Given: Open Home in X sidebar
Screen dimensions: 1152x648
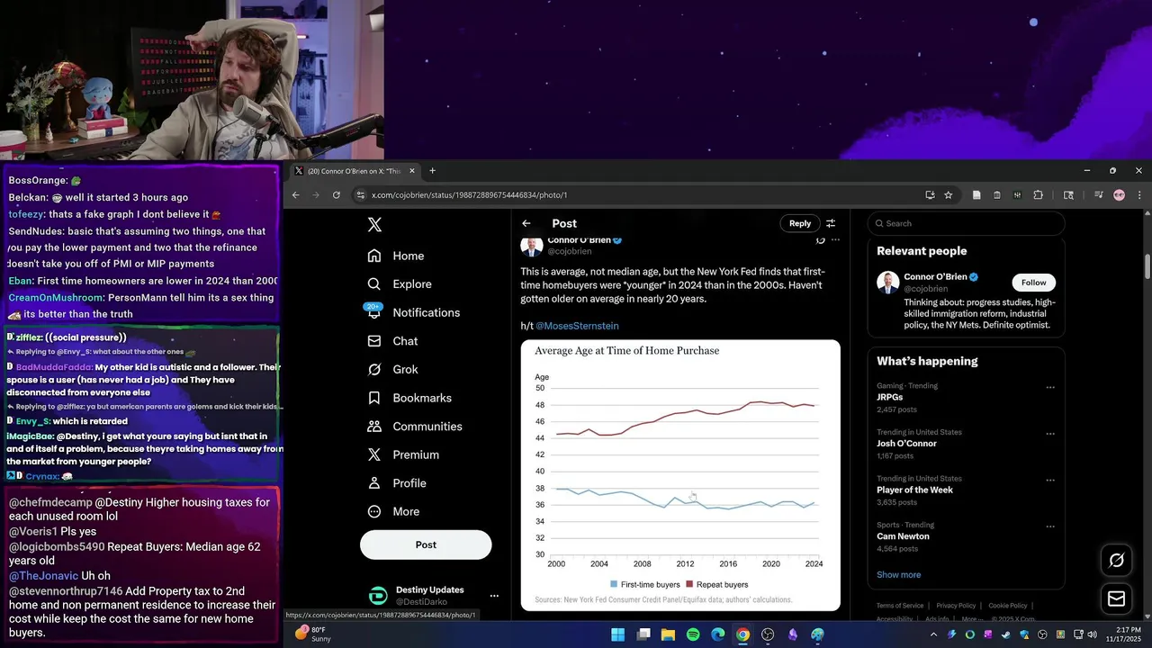Looking at the screenshot, I should click(x=396, y=256).
